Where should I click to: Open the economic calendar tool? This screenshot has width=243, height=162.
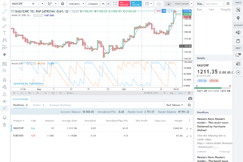[x=238, y=10]
